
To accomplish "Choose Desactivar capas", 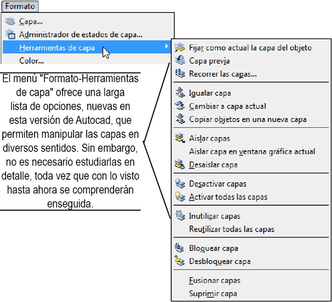I will click(x=218, y=184).
